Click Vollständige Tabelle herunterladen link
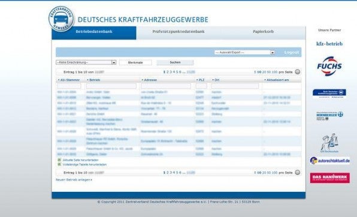Image resolution: width=357 pixels, height=217 pixels. pos(84,164)
